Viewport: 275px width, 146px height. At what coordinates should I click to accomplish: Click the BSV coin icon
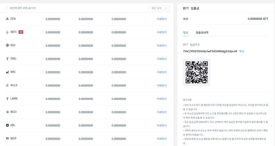tap(7, 45)
